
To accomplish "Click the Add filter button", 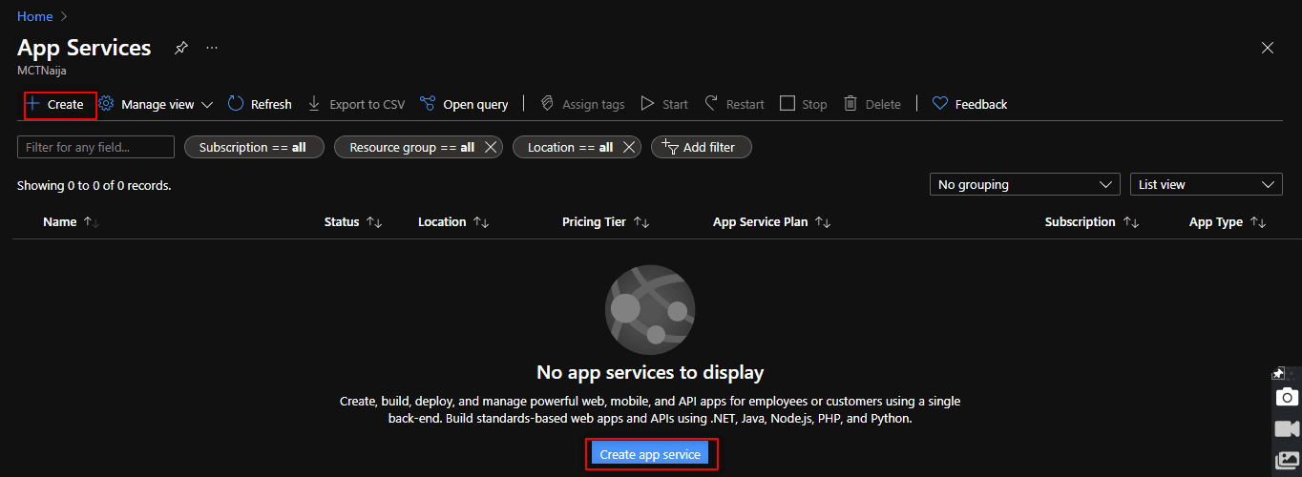I will pyautogui.click(x=702, y=147).
